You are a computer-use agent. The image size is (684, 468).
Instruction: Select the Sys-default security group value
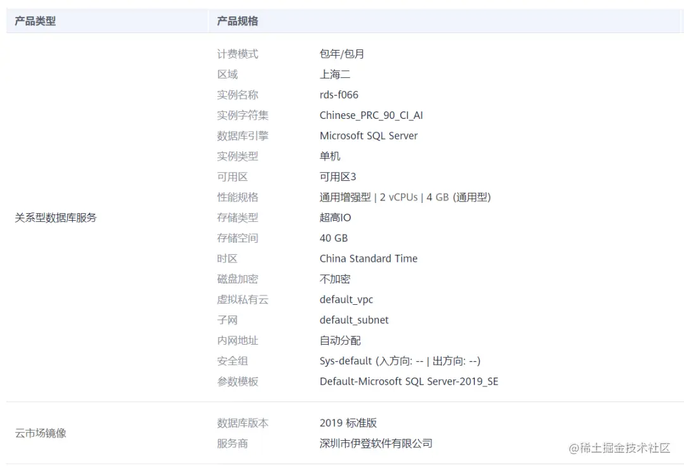(x=400, y=361)
